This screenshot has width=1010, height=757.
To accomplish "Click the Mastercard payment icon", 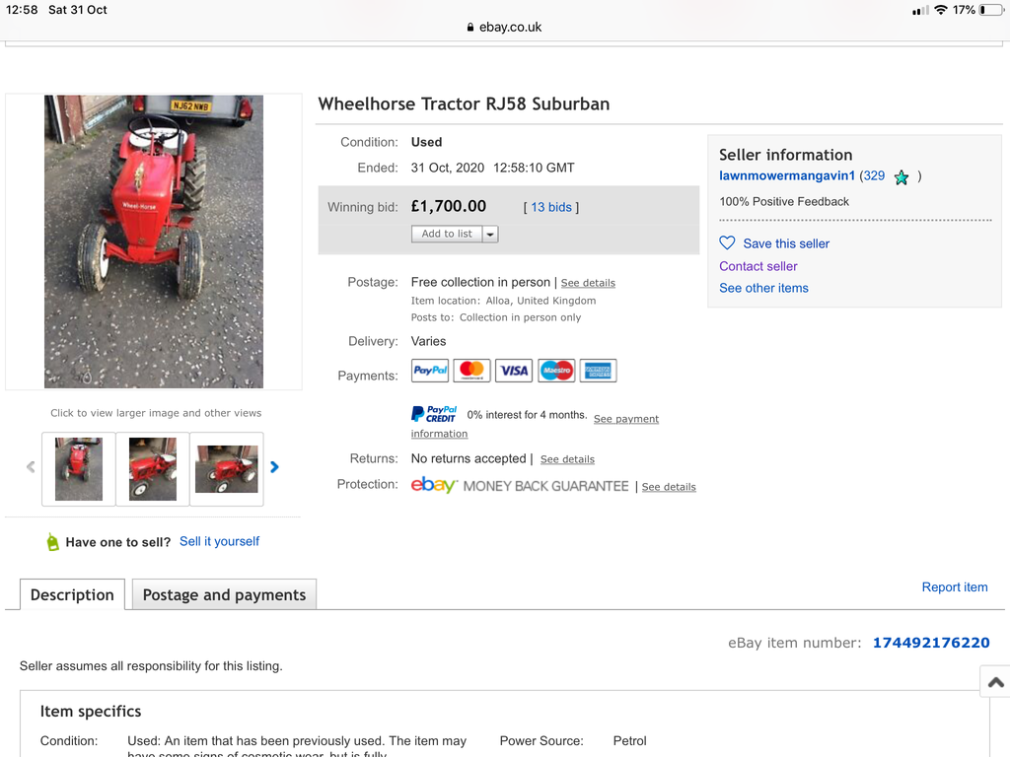I will (471, 371).
